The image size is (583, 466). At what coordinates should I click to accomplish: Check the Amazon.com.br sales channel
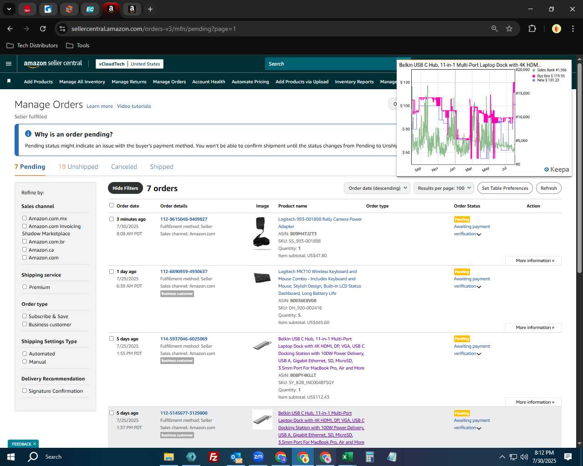[25, 241]
